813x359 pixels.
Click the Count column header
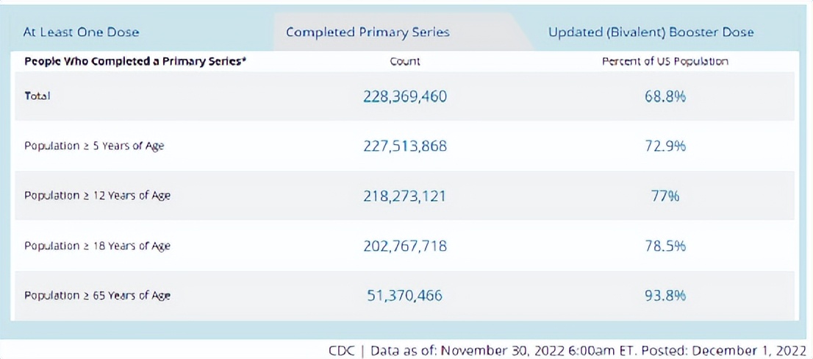[x=405, y=62]
